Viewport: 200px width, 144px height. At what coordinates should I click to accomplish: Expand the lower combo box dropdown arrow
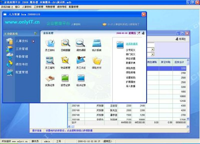click(x=152, y=54)
